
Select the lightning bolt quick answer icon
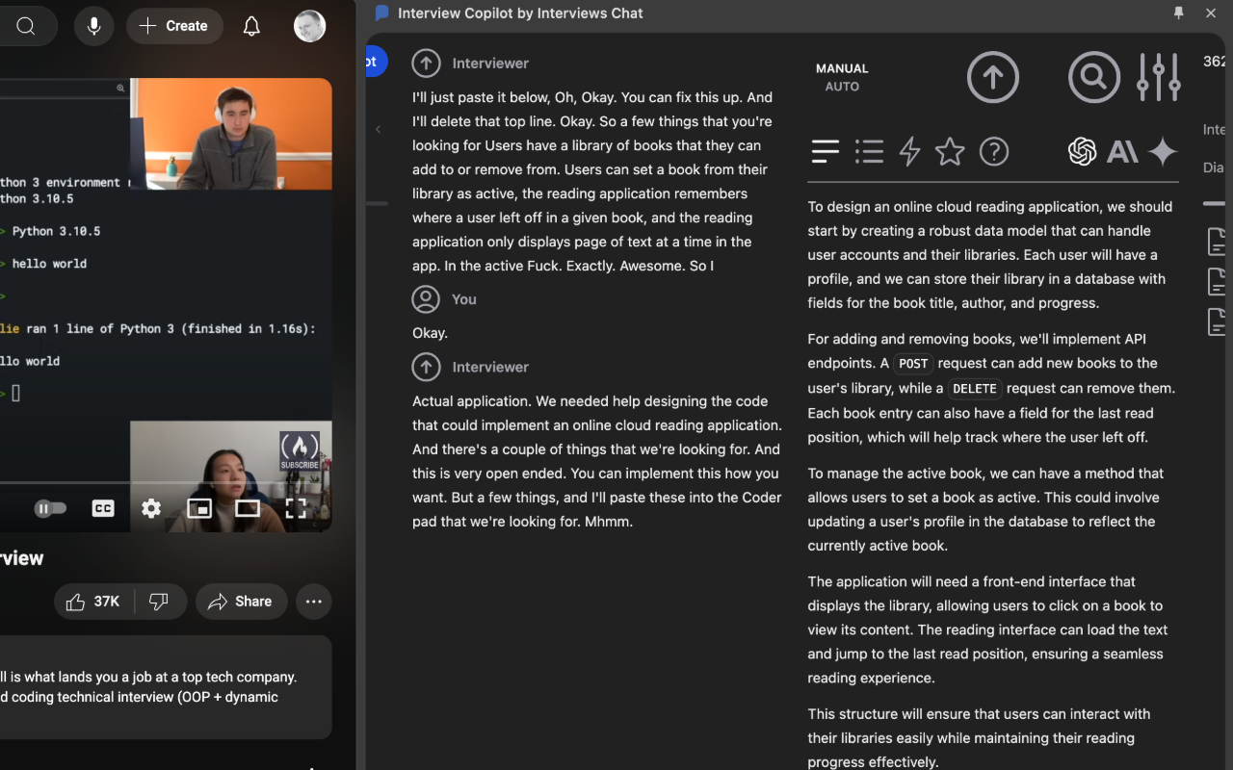coord(909,151)
